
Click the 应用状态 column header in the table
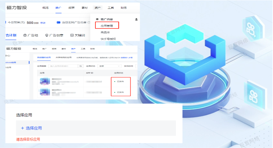click(x=119, y=73)
